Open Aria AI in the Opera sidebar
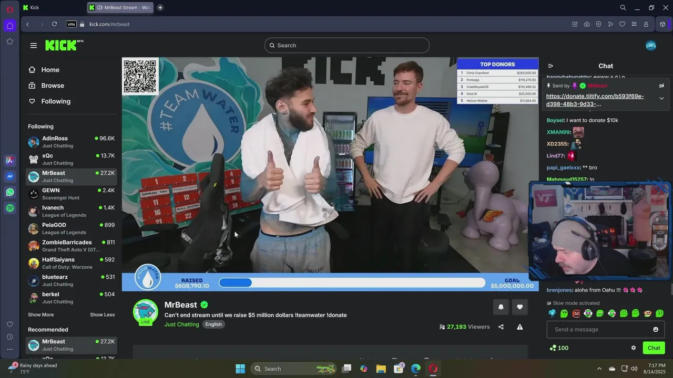This screenshot has width=673, height=378. coord(10,161)
